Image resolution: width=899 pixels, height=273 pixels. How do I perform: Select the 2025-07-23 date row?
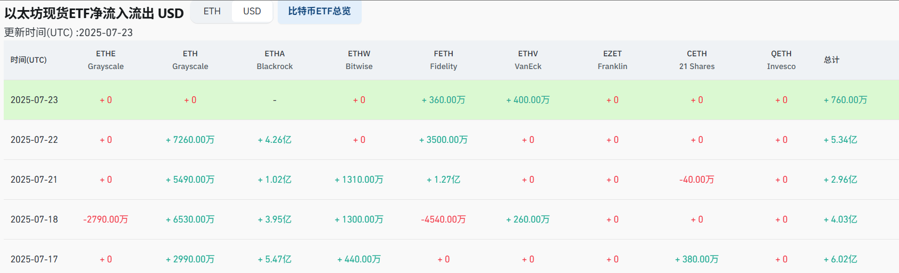(34, 100)
